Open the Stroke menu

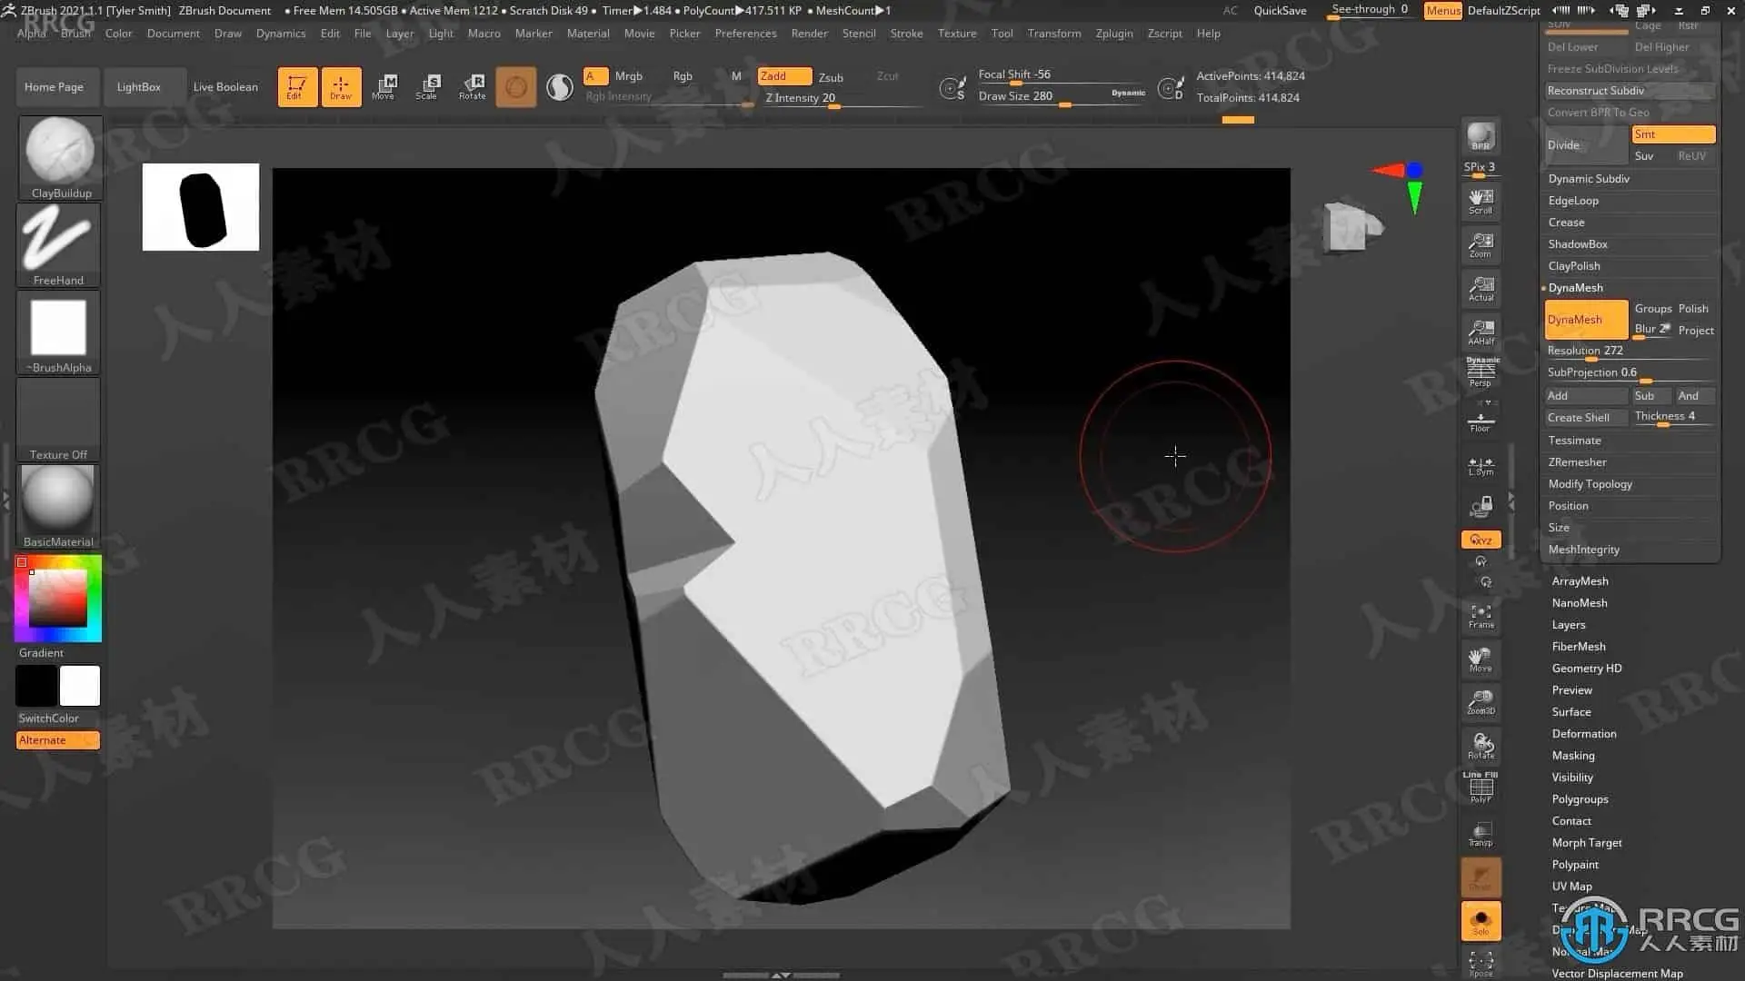(905, 34)
